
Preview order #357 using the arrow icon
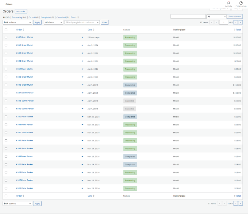[x=83, y=37]
